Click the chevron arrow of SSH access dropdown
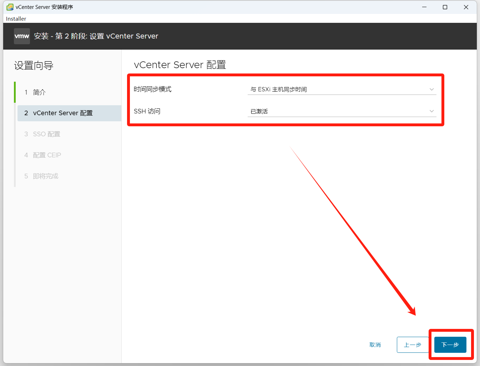Viewport: 480px width, 366px height. coord(431,111)
